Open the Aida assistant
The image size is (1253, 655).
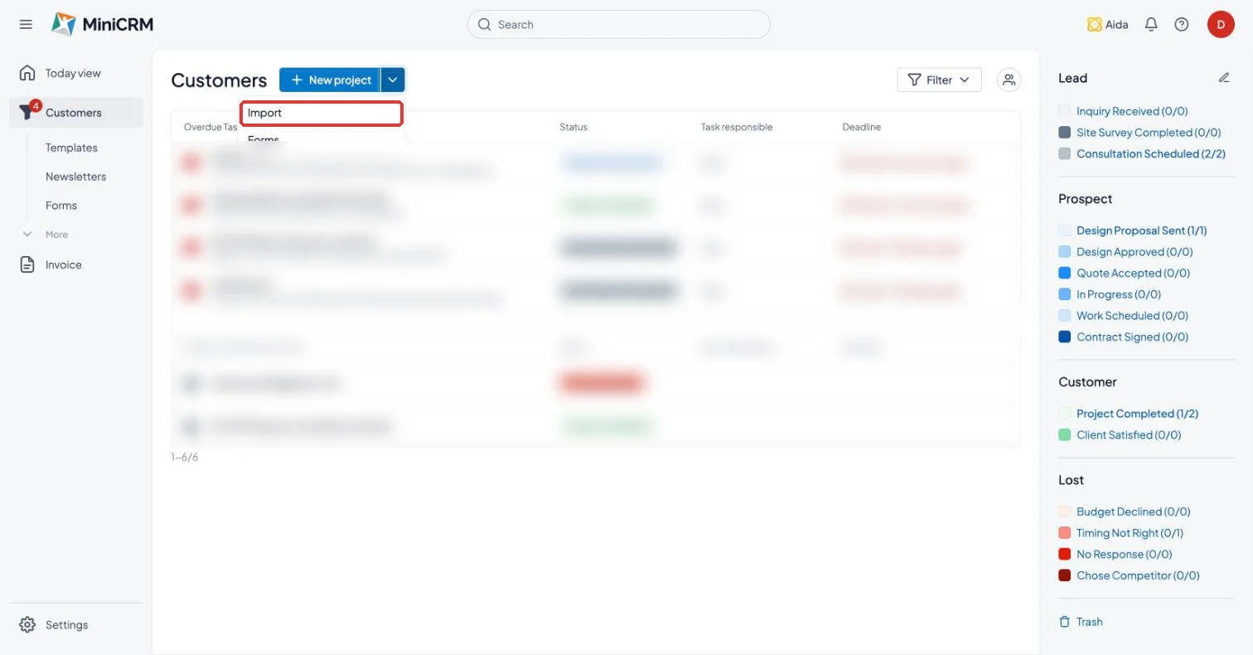pyautogui.click(x=1108, y=25)
